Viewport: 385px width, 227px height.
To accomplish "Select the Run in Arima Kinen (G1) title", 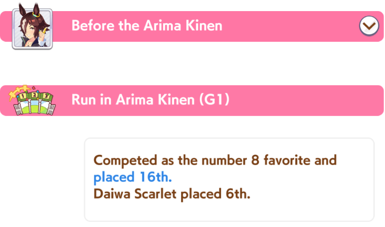I will point(150,100).
